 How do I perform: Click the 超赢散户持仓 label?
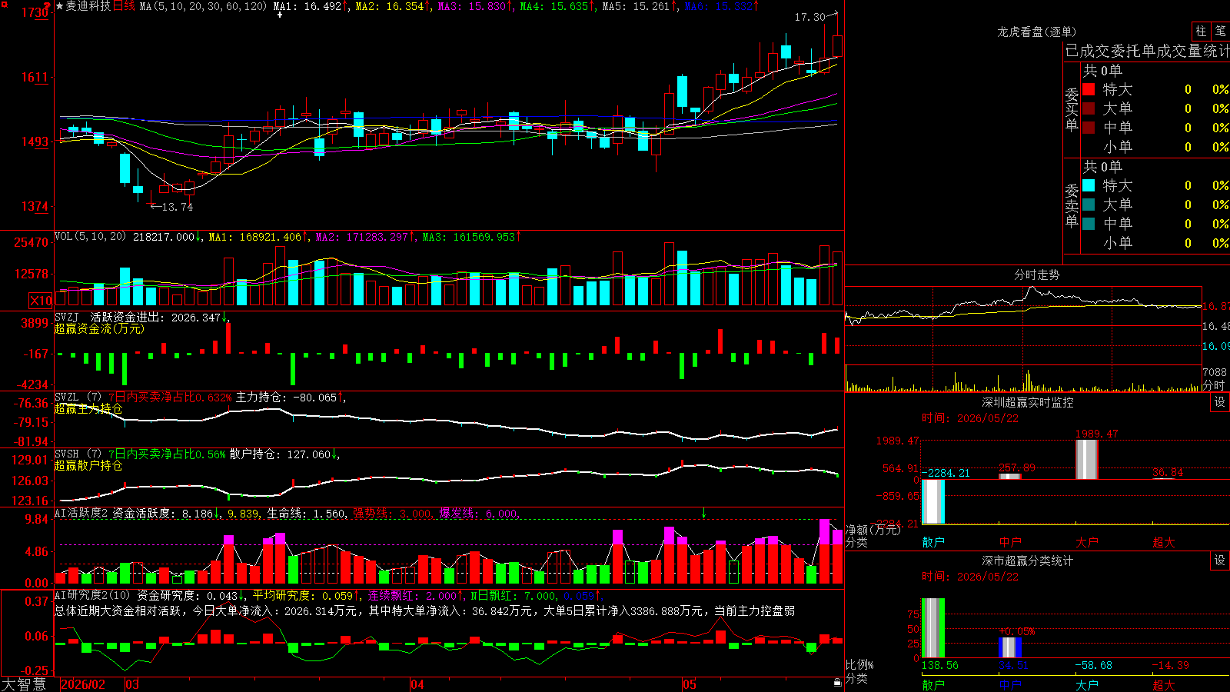88,465
